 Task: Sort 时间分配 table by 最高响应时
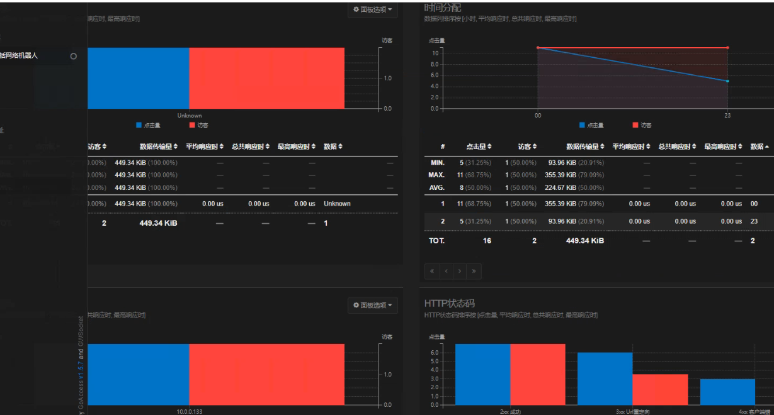click(x=724, y=147)
